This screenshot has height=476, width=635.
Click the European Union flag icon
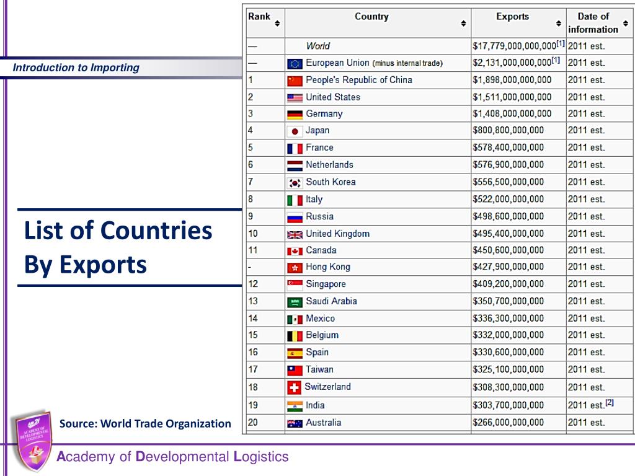tap(295, 64)
